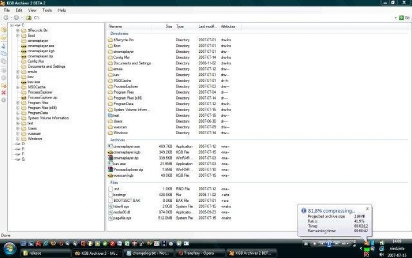Image resolution: width=412 pixels, height=258 pixels.
Task: Select the Config.Msi folder icon in file list
Action: [x=110, y=57]
